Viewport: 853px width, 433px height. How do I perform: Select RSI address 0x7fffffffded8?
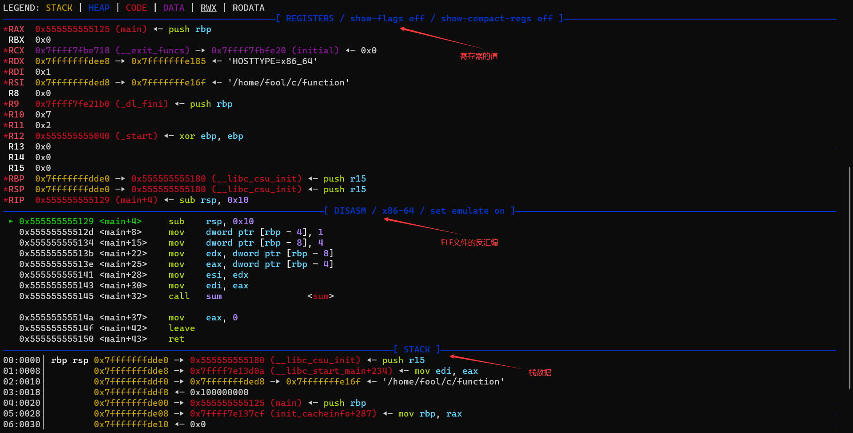pyautogui.click(x=72, y=82)
